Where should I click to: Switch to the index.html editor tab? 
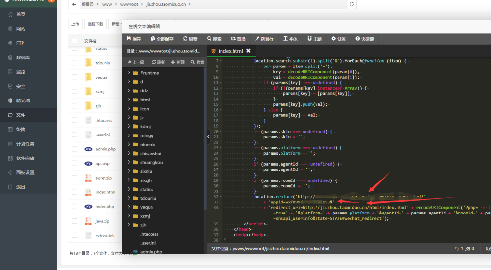click(231, 51)
